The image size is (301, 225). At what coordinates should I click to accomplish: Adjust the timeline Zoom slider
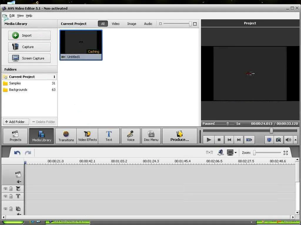pyautogui.click(x=254, y=153)
